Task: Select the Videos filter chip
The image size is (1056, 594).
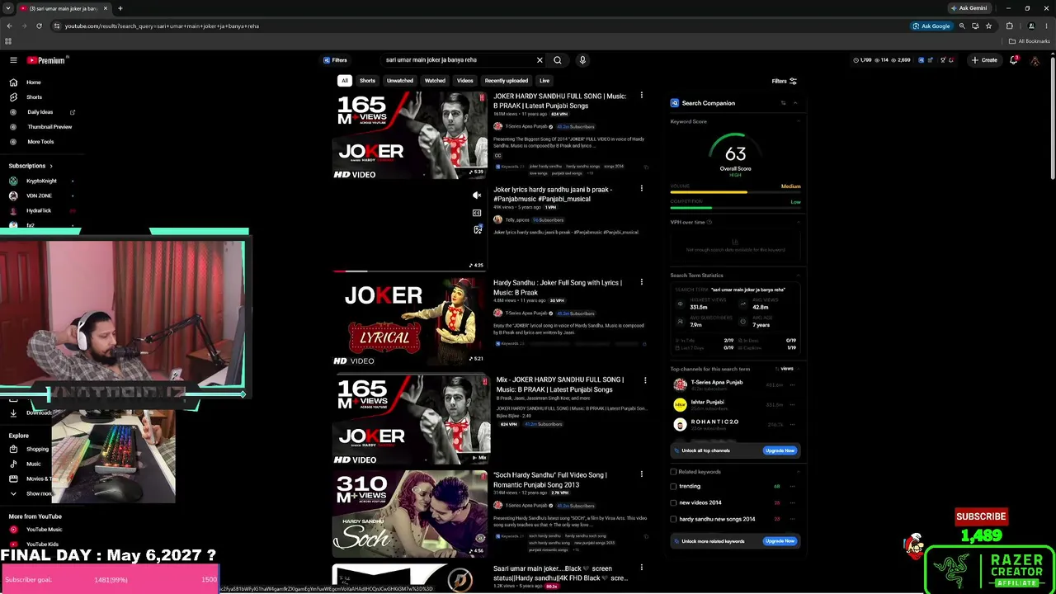Action: 465,81
